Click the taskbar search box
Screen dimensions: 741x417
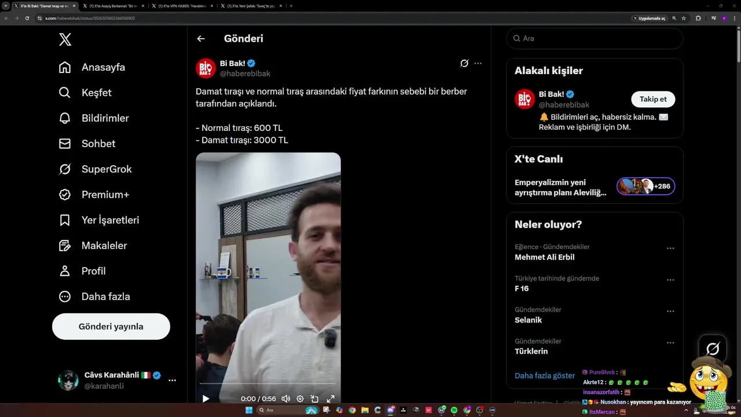coord(288,410)
